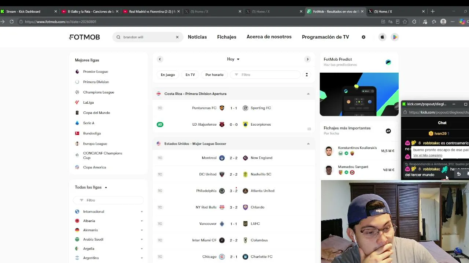Select Premier League in Mejores ligas
The height and width of the screenshot is (263, 469).
95,72
